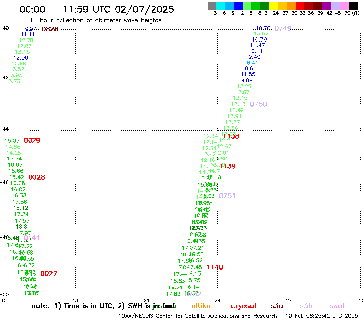Click the wave height value 15.42
This screenshot has width=364, height=320.
17,177
